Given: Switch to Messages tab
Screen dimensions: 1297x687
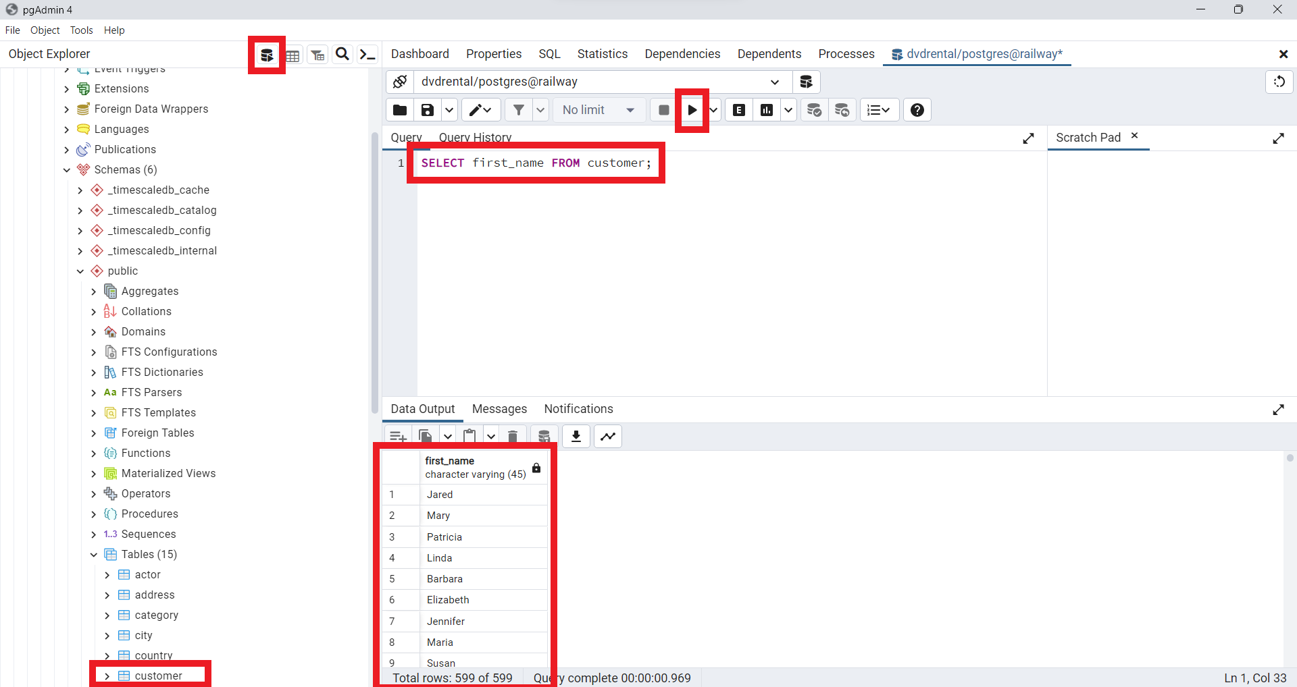Looking at the screenshot, I should tap(499, 409).
